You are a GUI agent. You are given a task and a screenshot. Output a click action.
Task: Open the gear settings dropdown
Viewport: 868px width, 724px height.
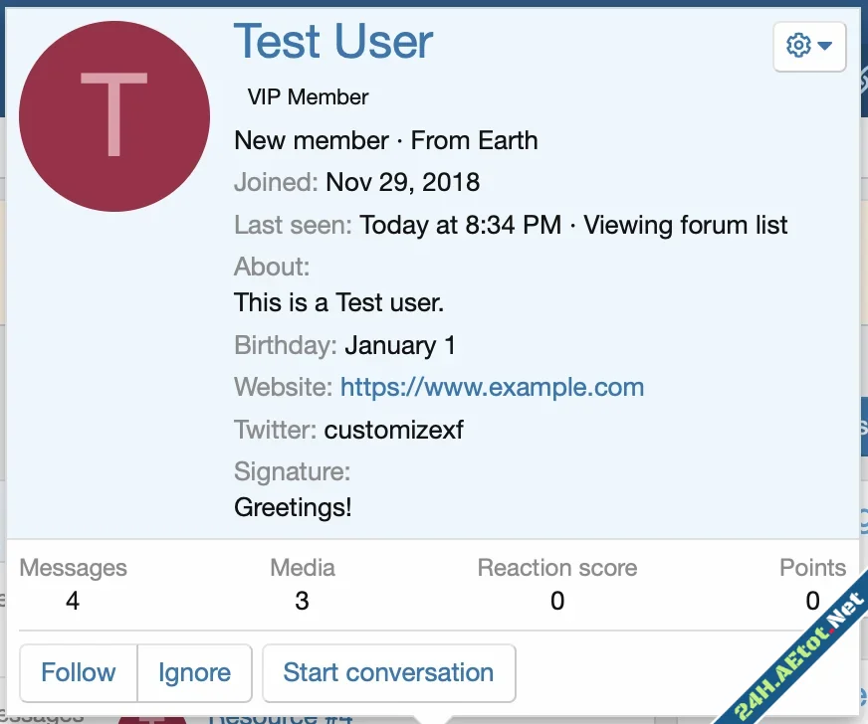pyautogui.click(x=809, y=46)
